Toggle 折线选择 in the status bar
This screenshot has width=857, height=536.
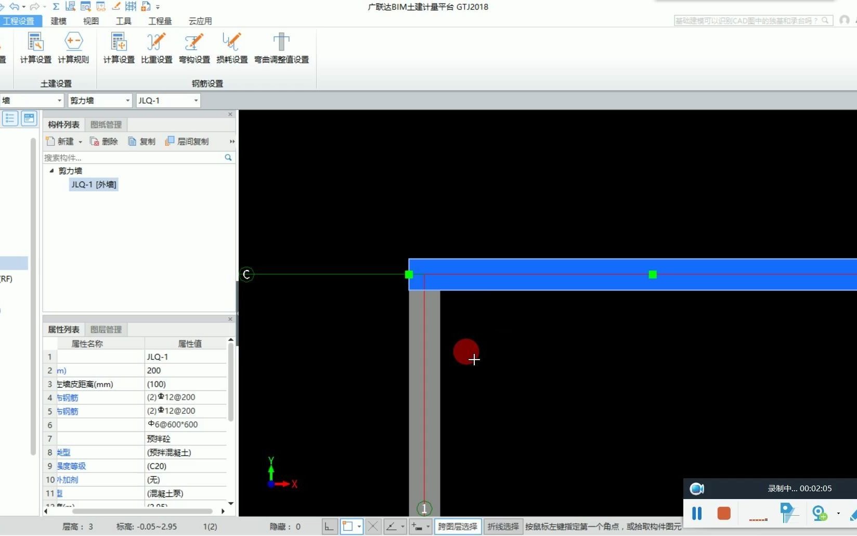[503, 527]
